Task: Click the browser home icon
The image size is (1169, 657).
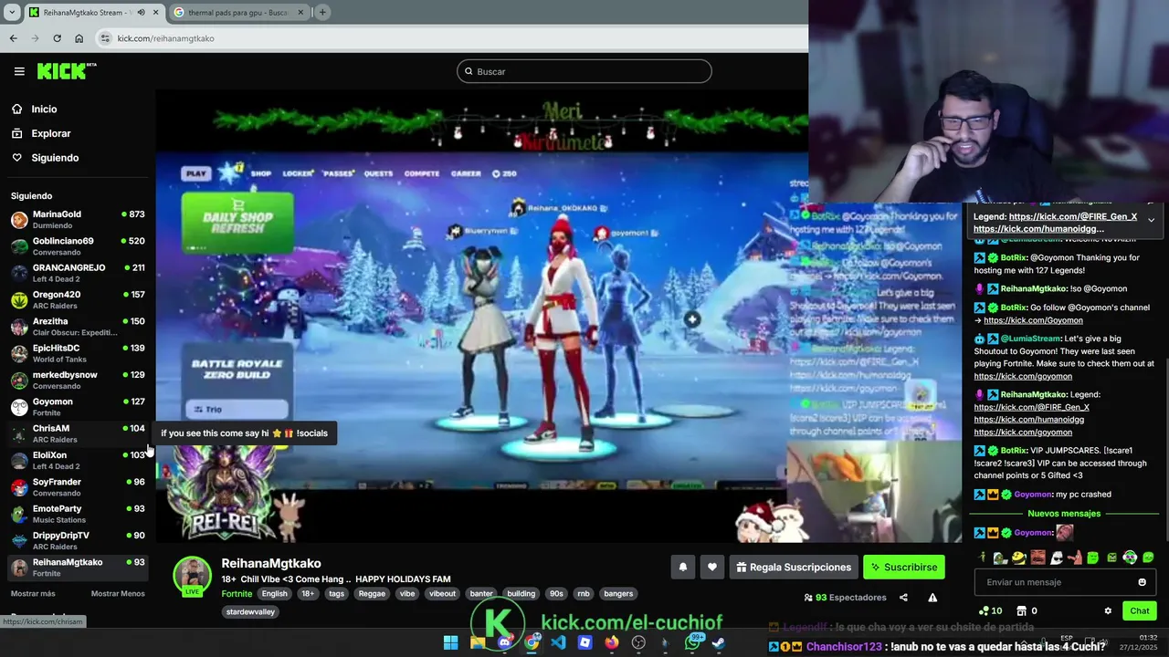Action: [x=79, y=38]
